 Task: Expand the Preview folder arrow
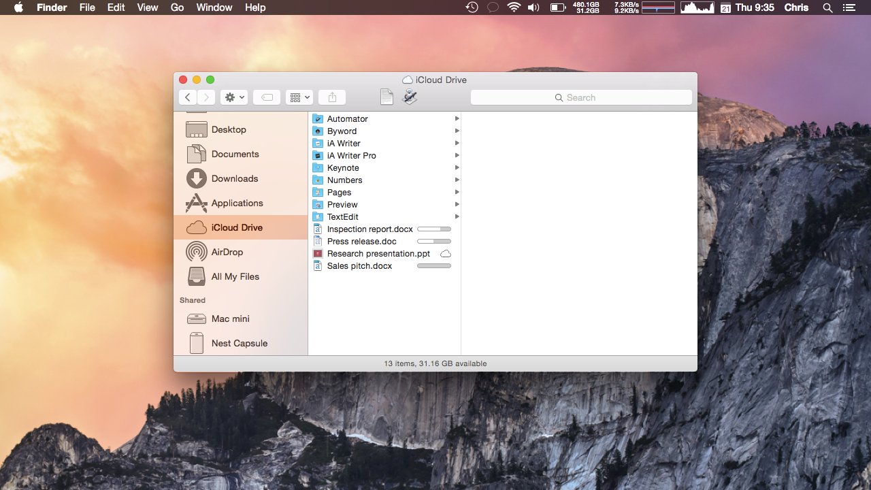[x=457, y=204]
